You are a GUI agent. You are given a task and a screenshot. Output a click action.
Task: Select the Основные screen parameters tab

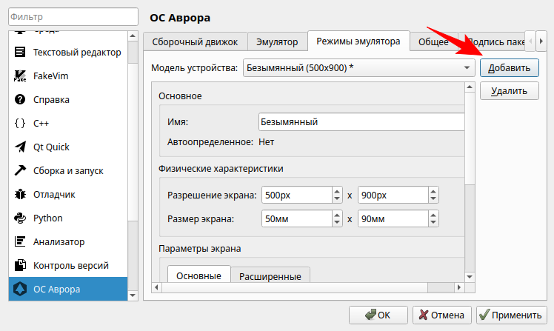click(199, 275)
